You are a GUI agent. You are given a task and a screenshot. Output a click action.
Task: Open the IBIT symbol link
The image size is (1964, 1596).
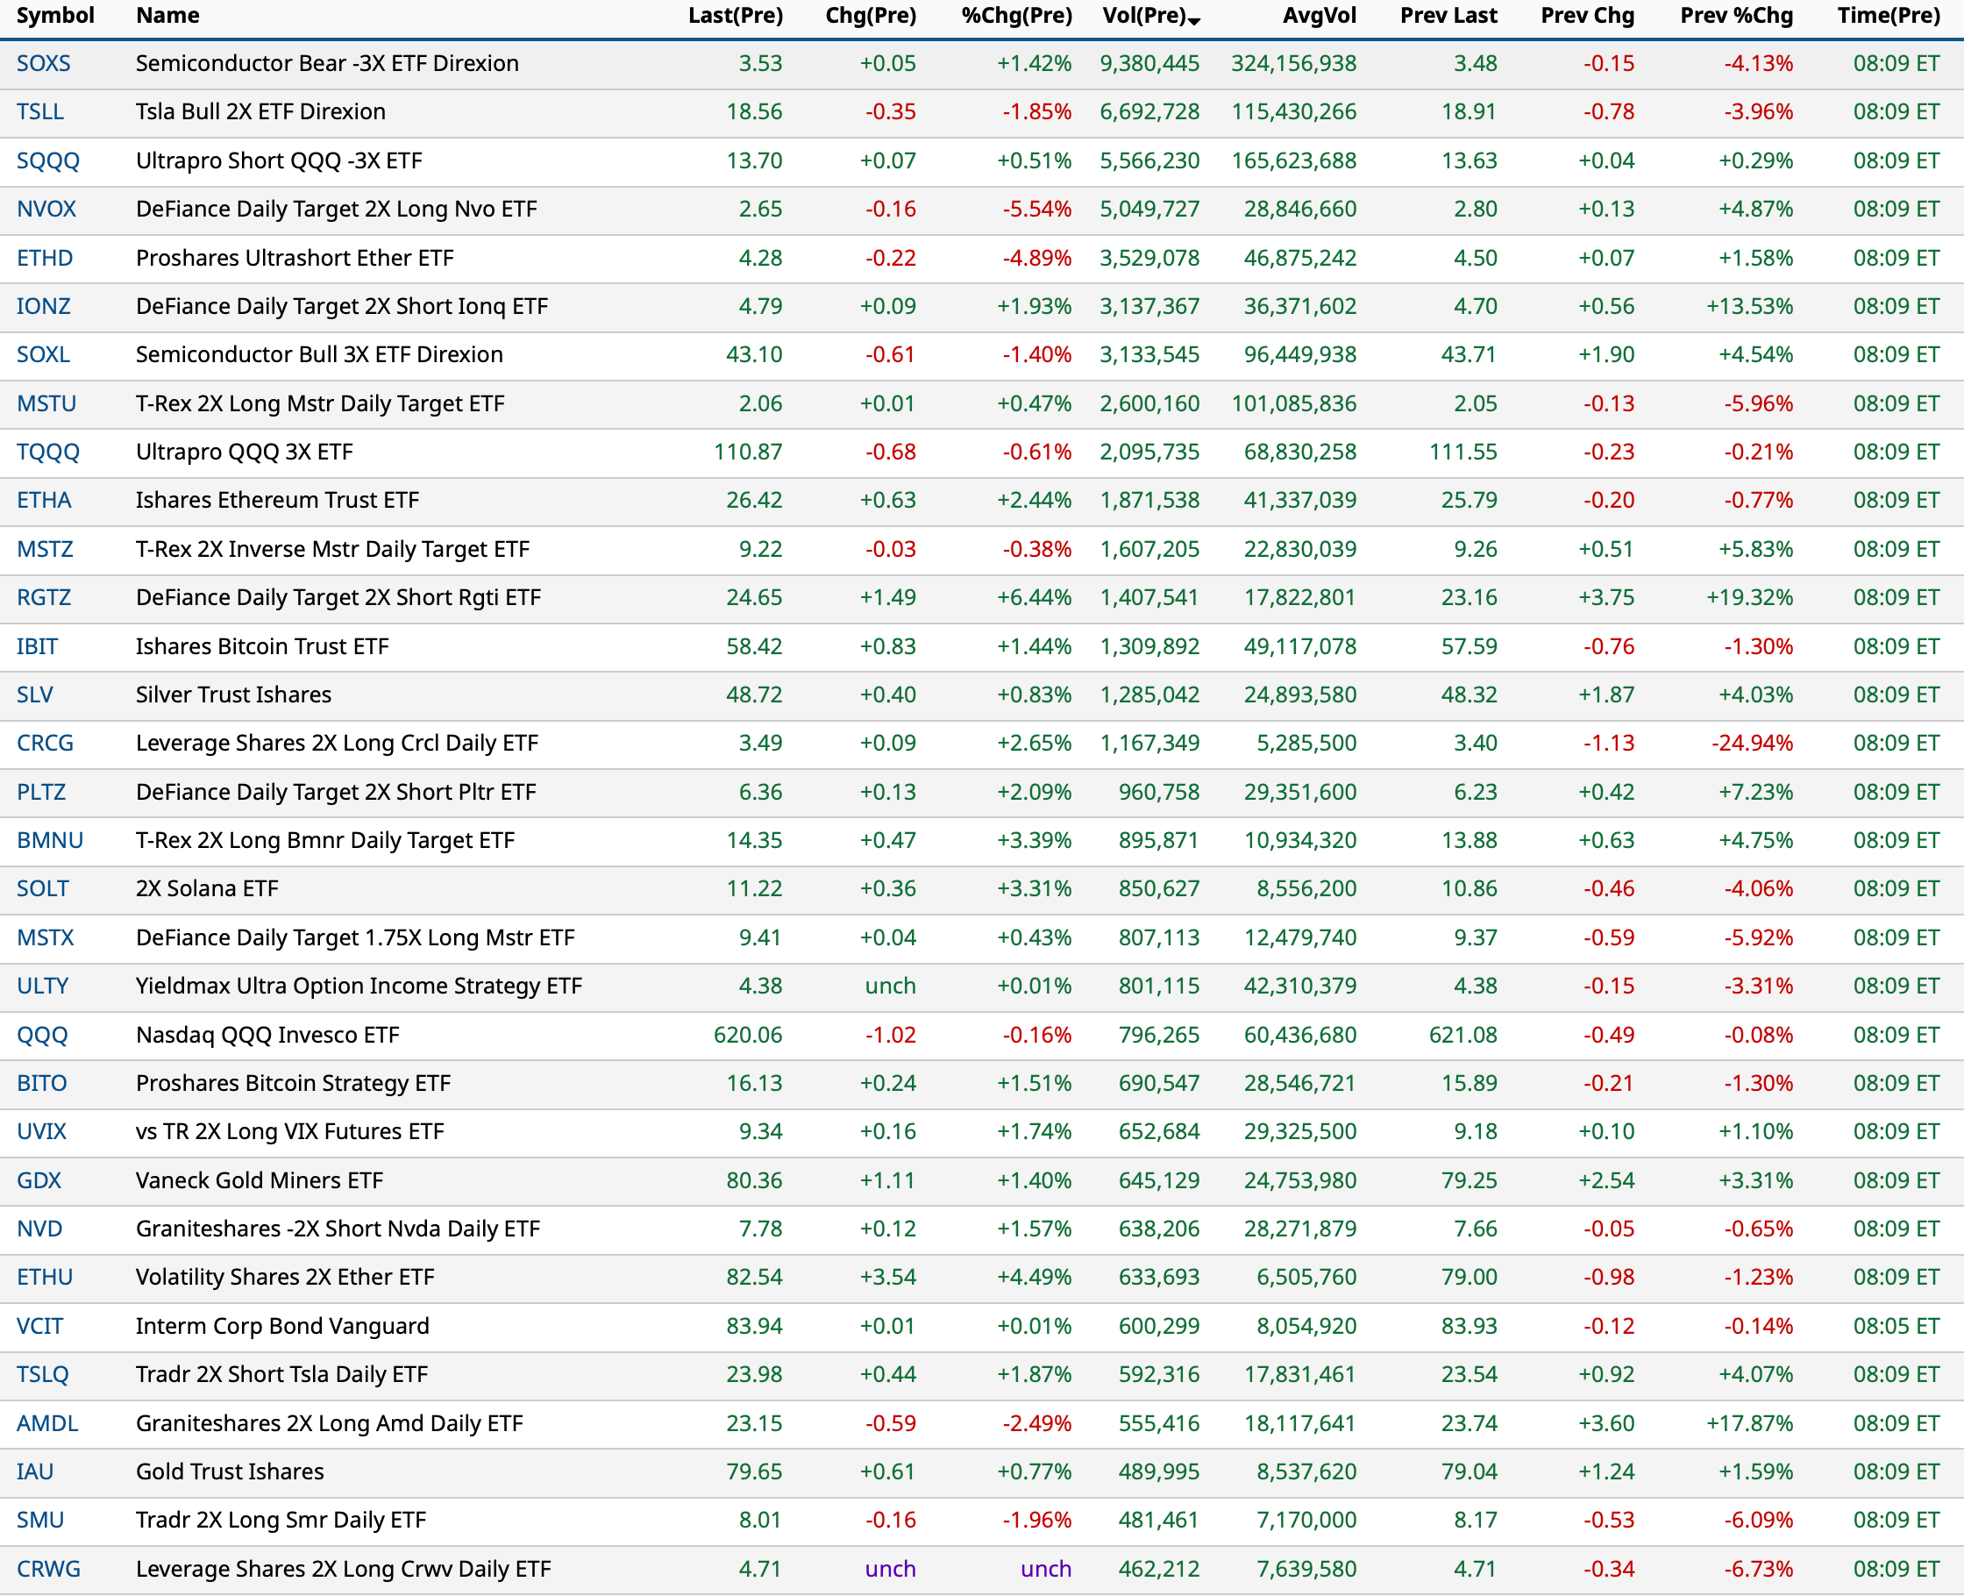(37, 646)
